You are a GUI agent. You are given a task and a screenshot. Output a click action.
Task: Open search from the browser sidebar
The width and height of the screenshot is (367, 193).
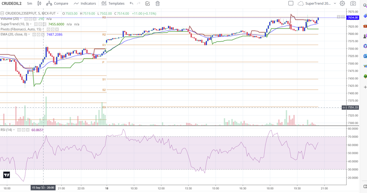click(365, 5)
